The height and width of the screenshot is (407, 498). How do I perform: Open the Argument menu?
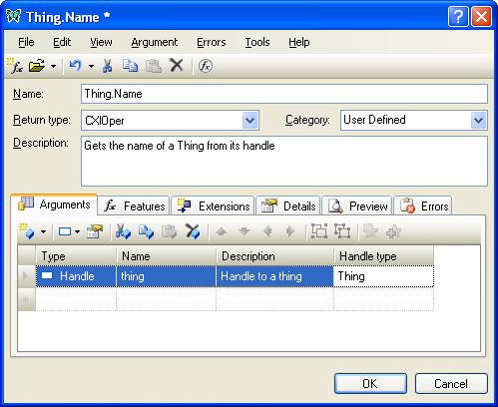(155, 42)
